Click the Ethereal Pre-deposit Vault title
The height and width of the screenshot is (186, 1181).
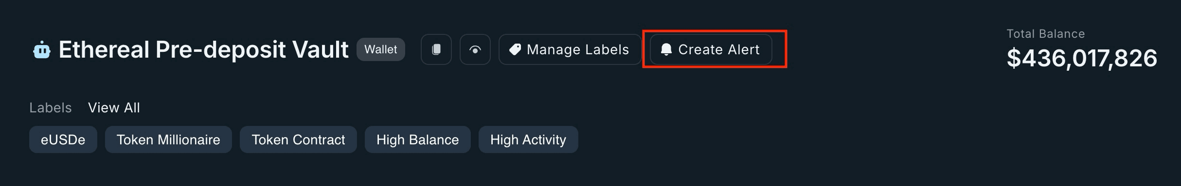tap(203, 50)
